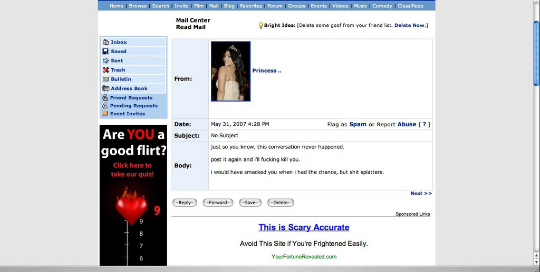Viewport: 540px width, 272px height.
Task: Open Groups in top navigation
Action: (296, 6)
